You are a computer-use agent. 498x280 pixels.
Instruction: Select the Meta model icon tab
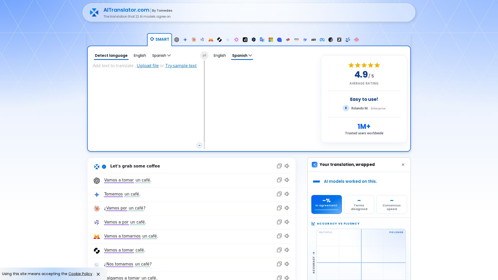[x=322, y=40]
